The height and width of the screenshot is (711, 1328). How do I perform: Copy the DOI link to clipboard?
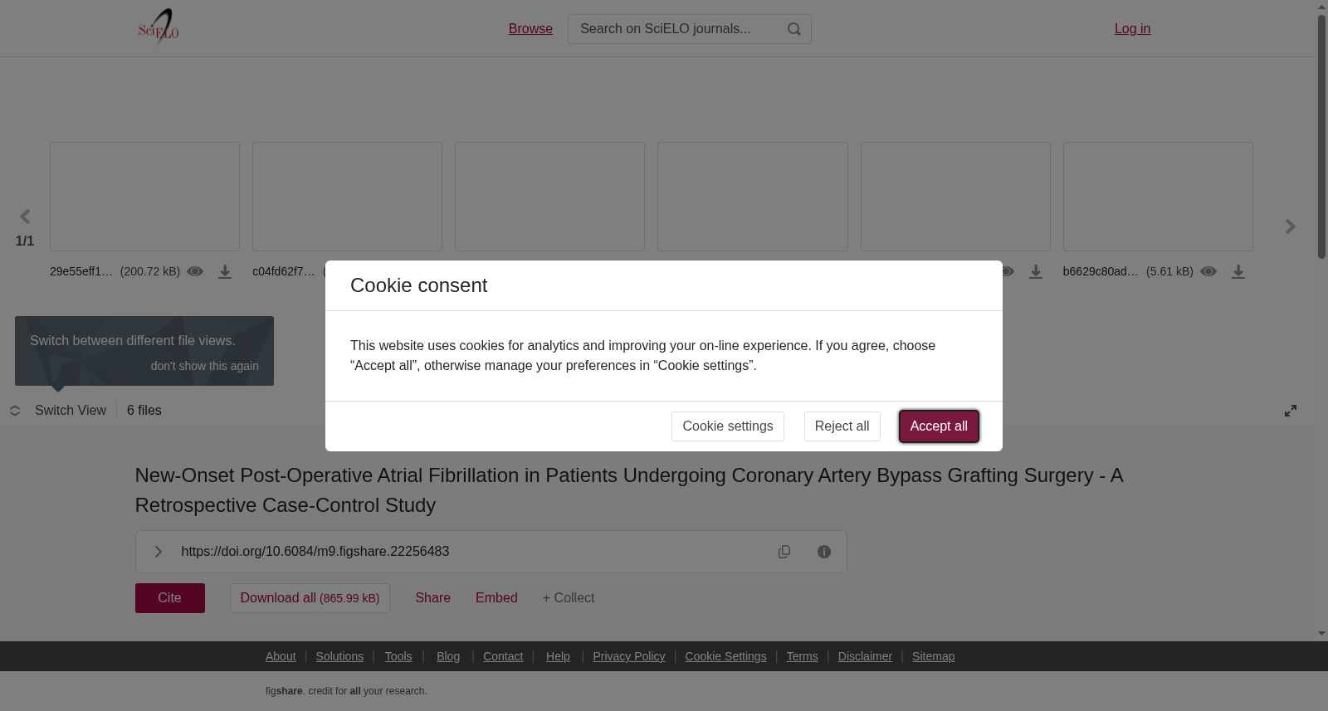(784, 552)
